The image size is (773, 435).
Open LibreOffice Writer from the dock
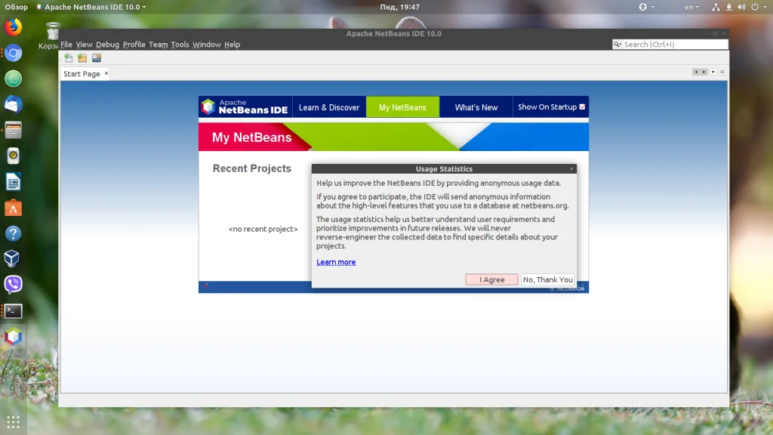(14, 182)
